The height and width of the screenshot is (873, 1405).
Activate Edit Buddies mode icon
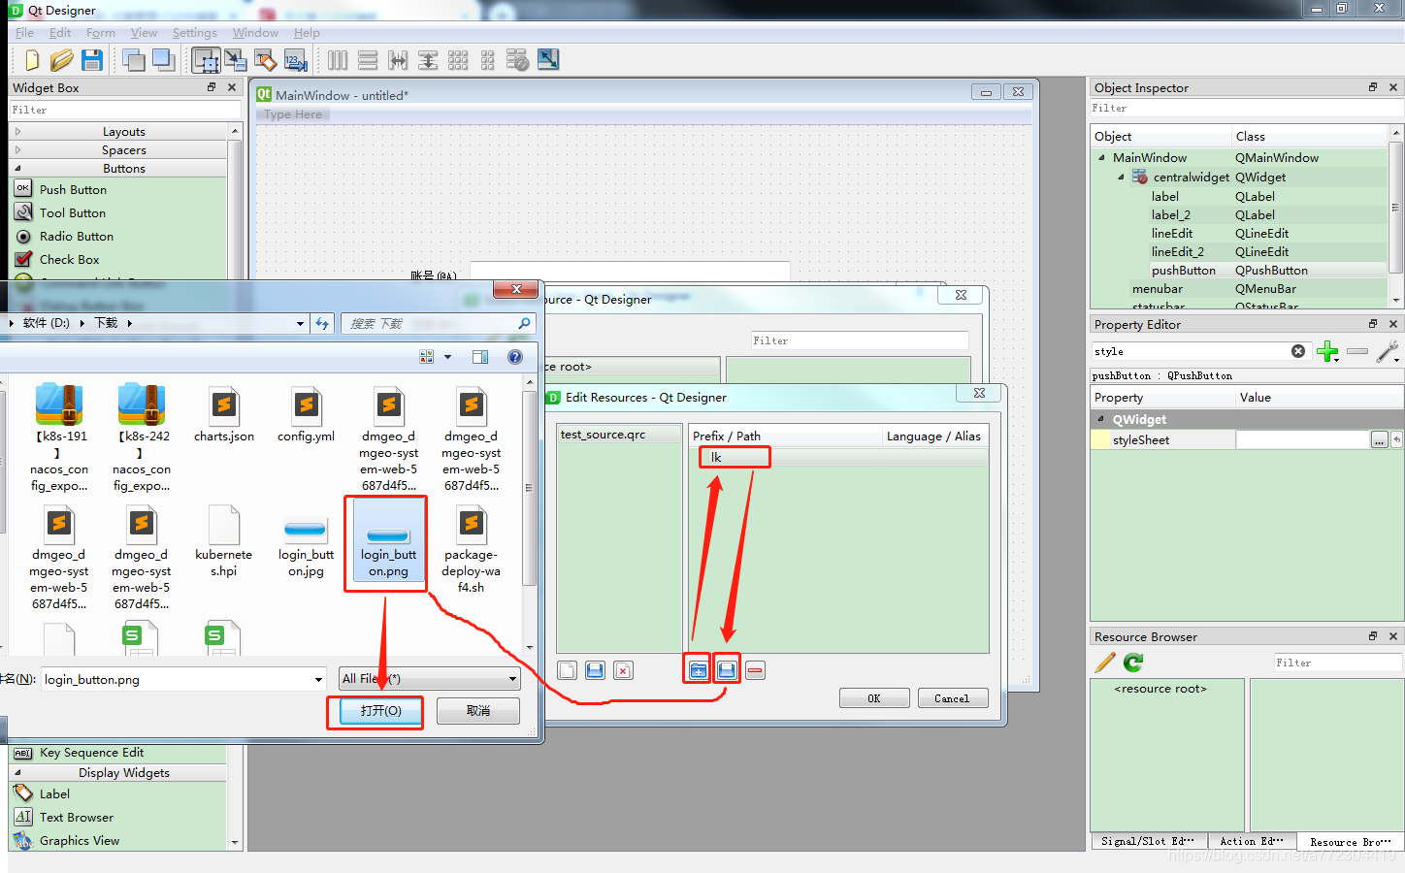coord(266,60)
